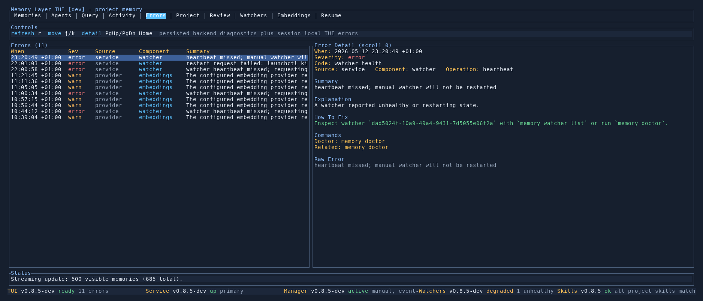703x301 pixels.
Task: Click the Doctor: memory doctor command
Action: click(x=350, y=141)
